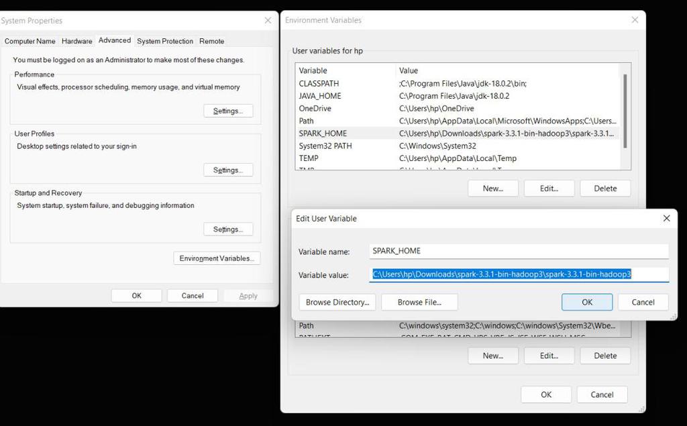This screenshot has width=687, height=426.
Task: Click the Variable value input field
Action: coord(519,274)
